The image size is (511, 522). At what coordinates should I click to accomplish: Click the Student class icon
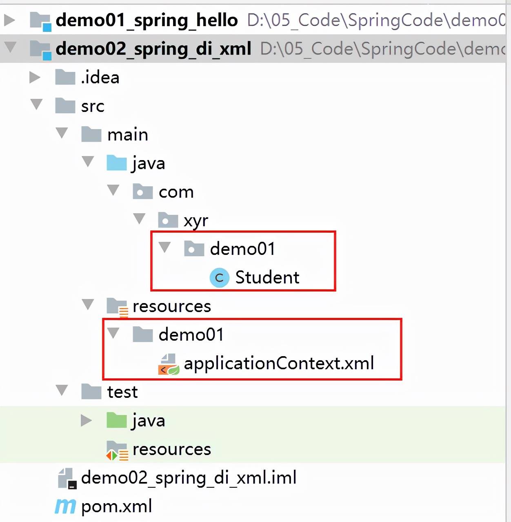(219, 278)
